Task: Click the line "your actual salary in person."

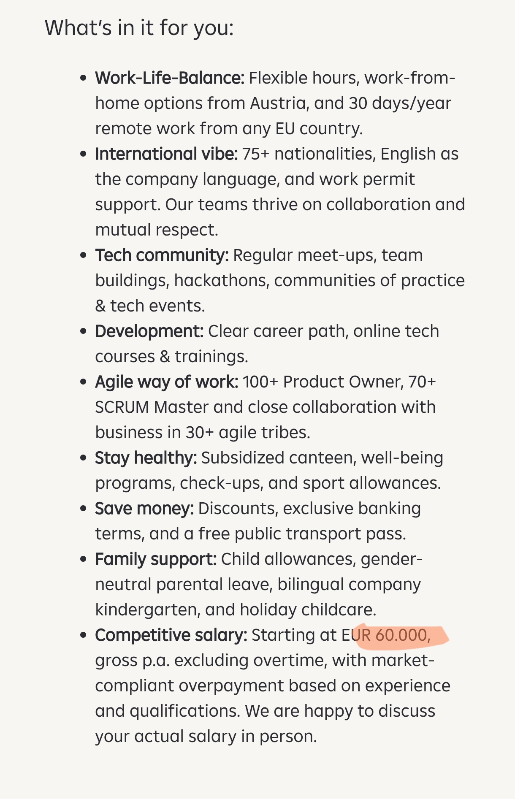Action: pyautogui.click(x=206, y=737)
